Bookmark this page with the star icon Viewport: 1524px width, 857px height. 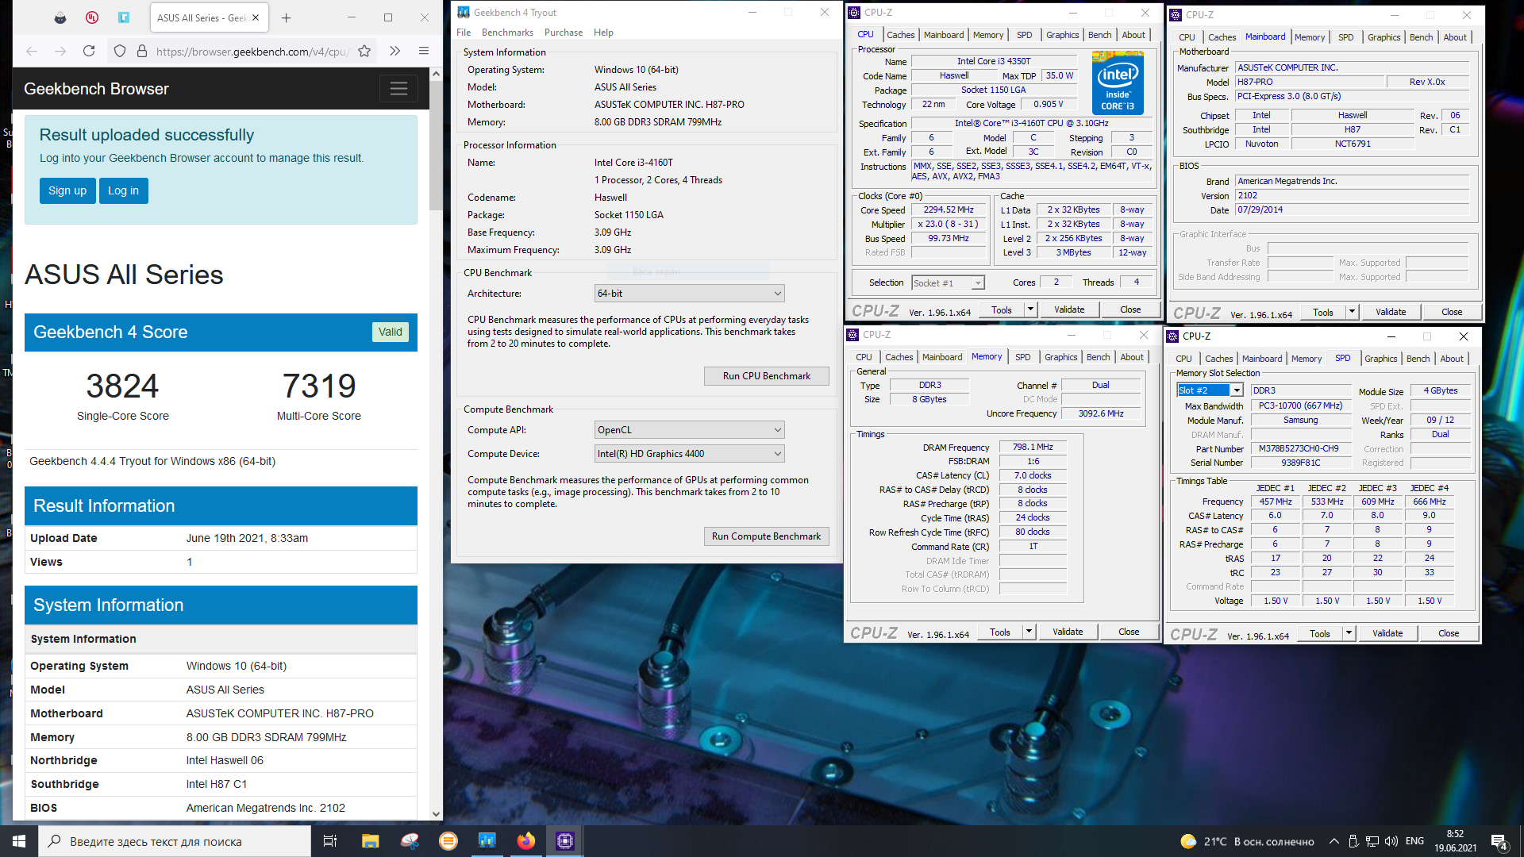pos(364,52)
